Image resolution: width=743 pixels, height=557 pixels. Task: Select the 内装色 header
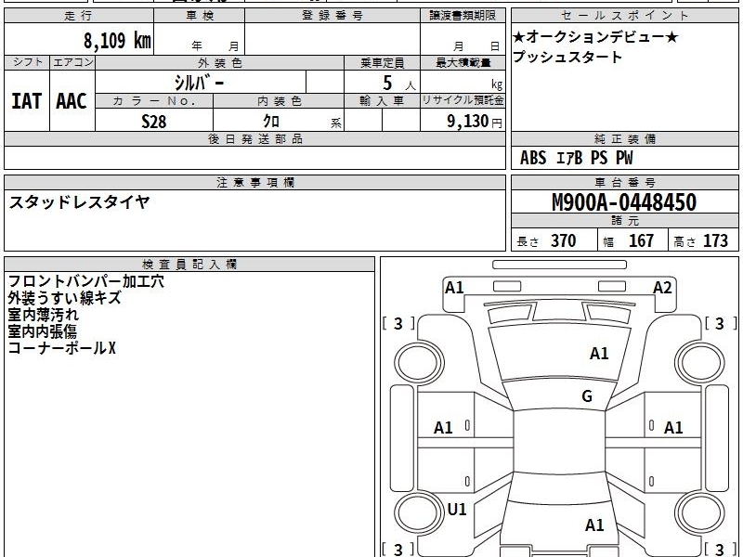280,101
